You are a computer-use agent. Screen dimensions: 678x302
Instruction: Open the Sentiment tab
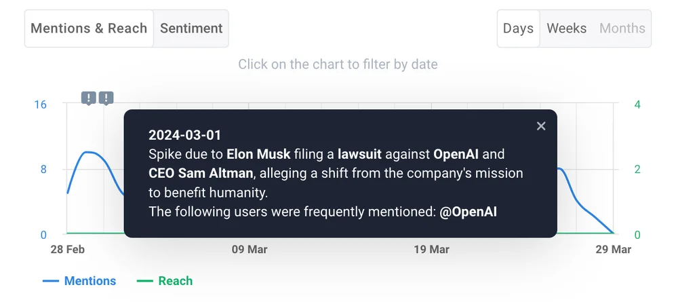(x=191, y=29)
